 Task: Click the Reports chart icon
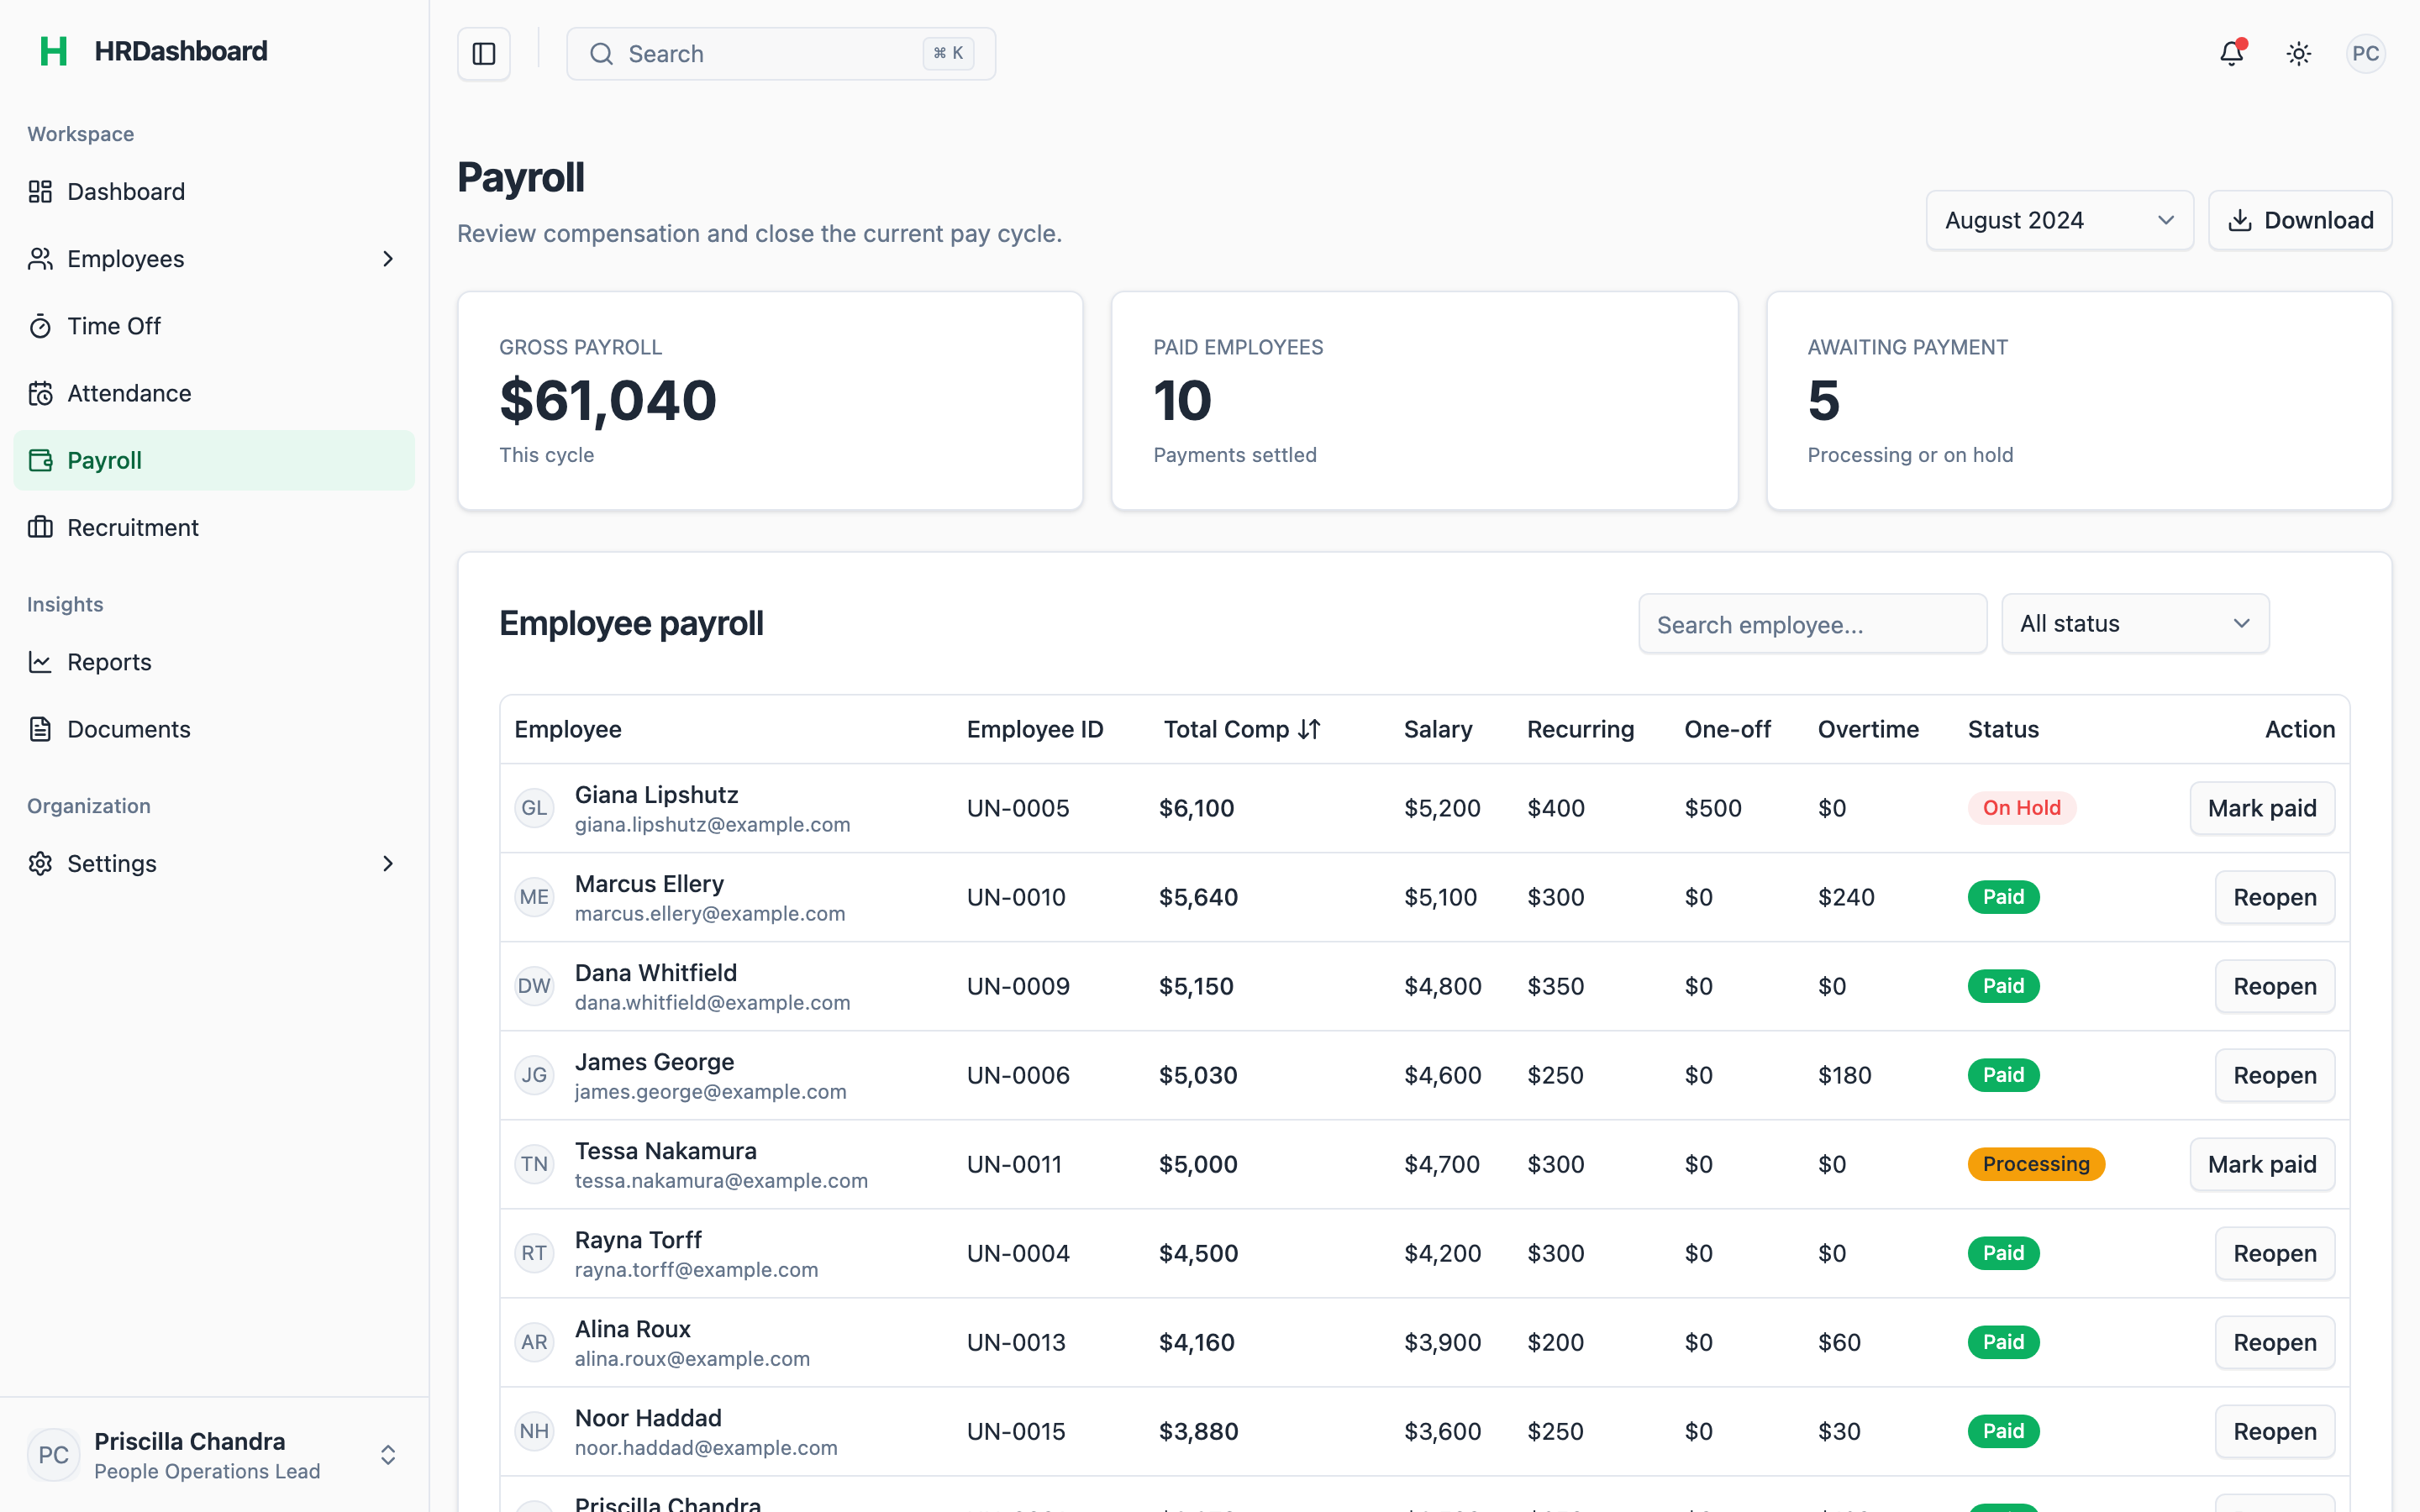pos(40,662)
